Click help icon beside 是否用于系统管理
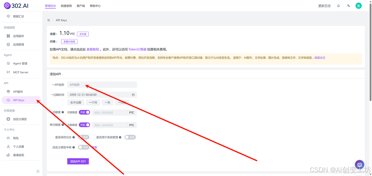Screen dimensions: 372x176 (120, 137)
